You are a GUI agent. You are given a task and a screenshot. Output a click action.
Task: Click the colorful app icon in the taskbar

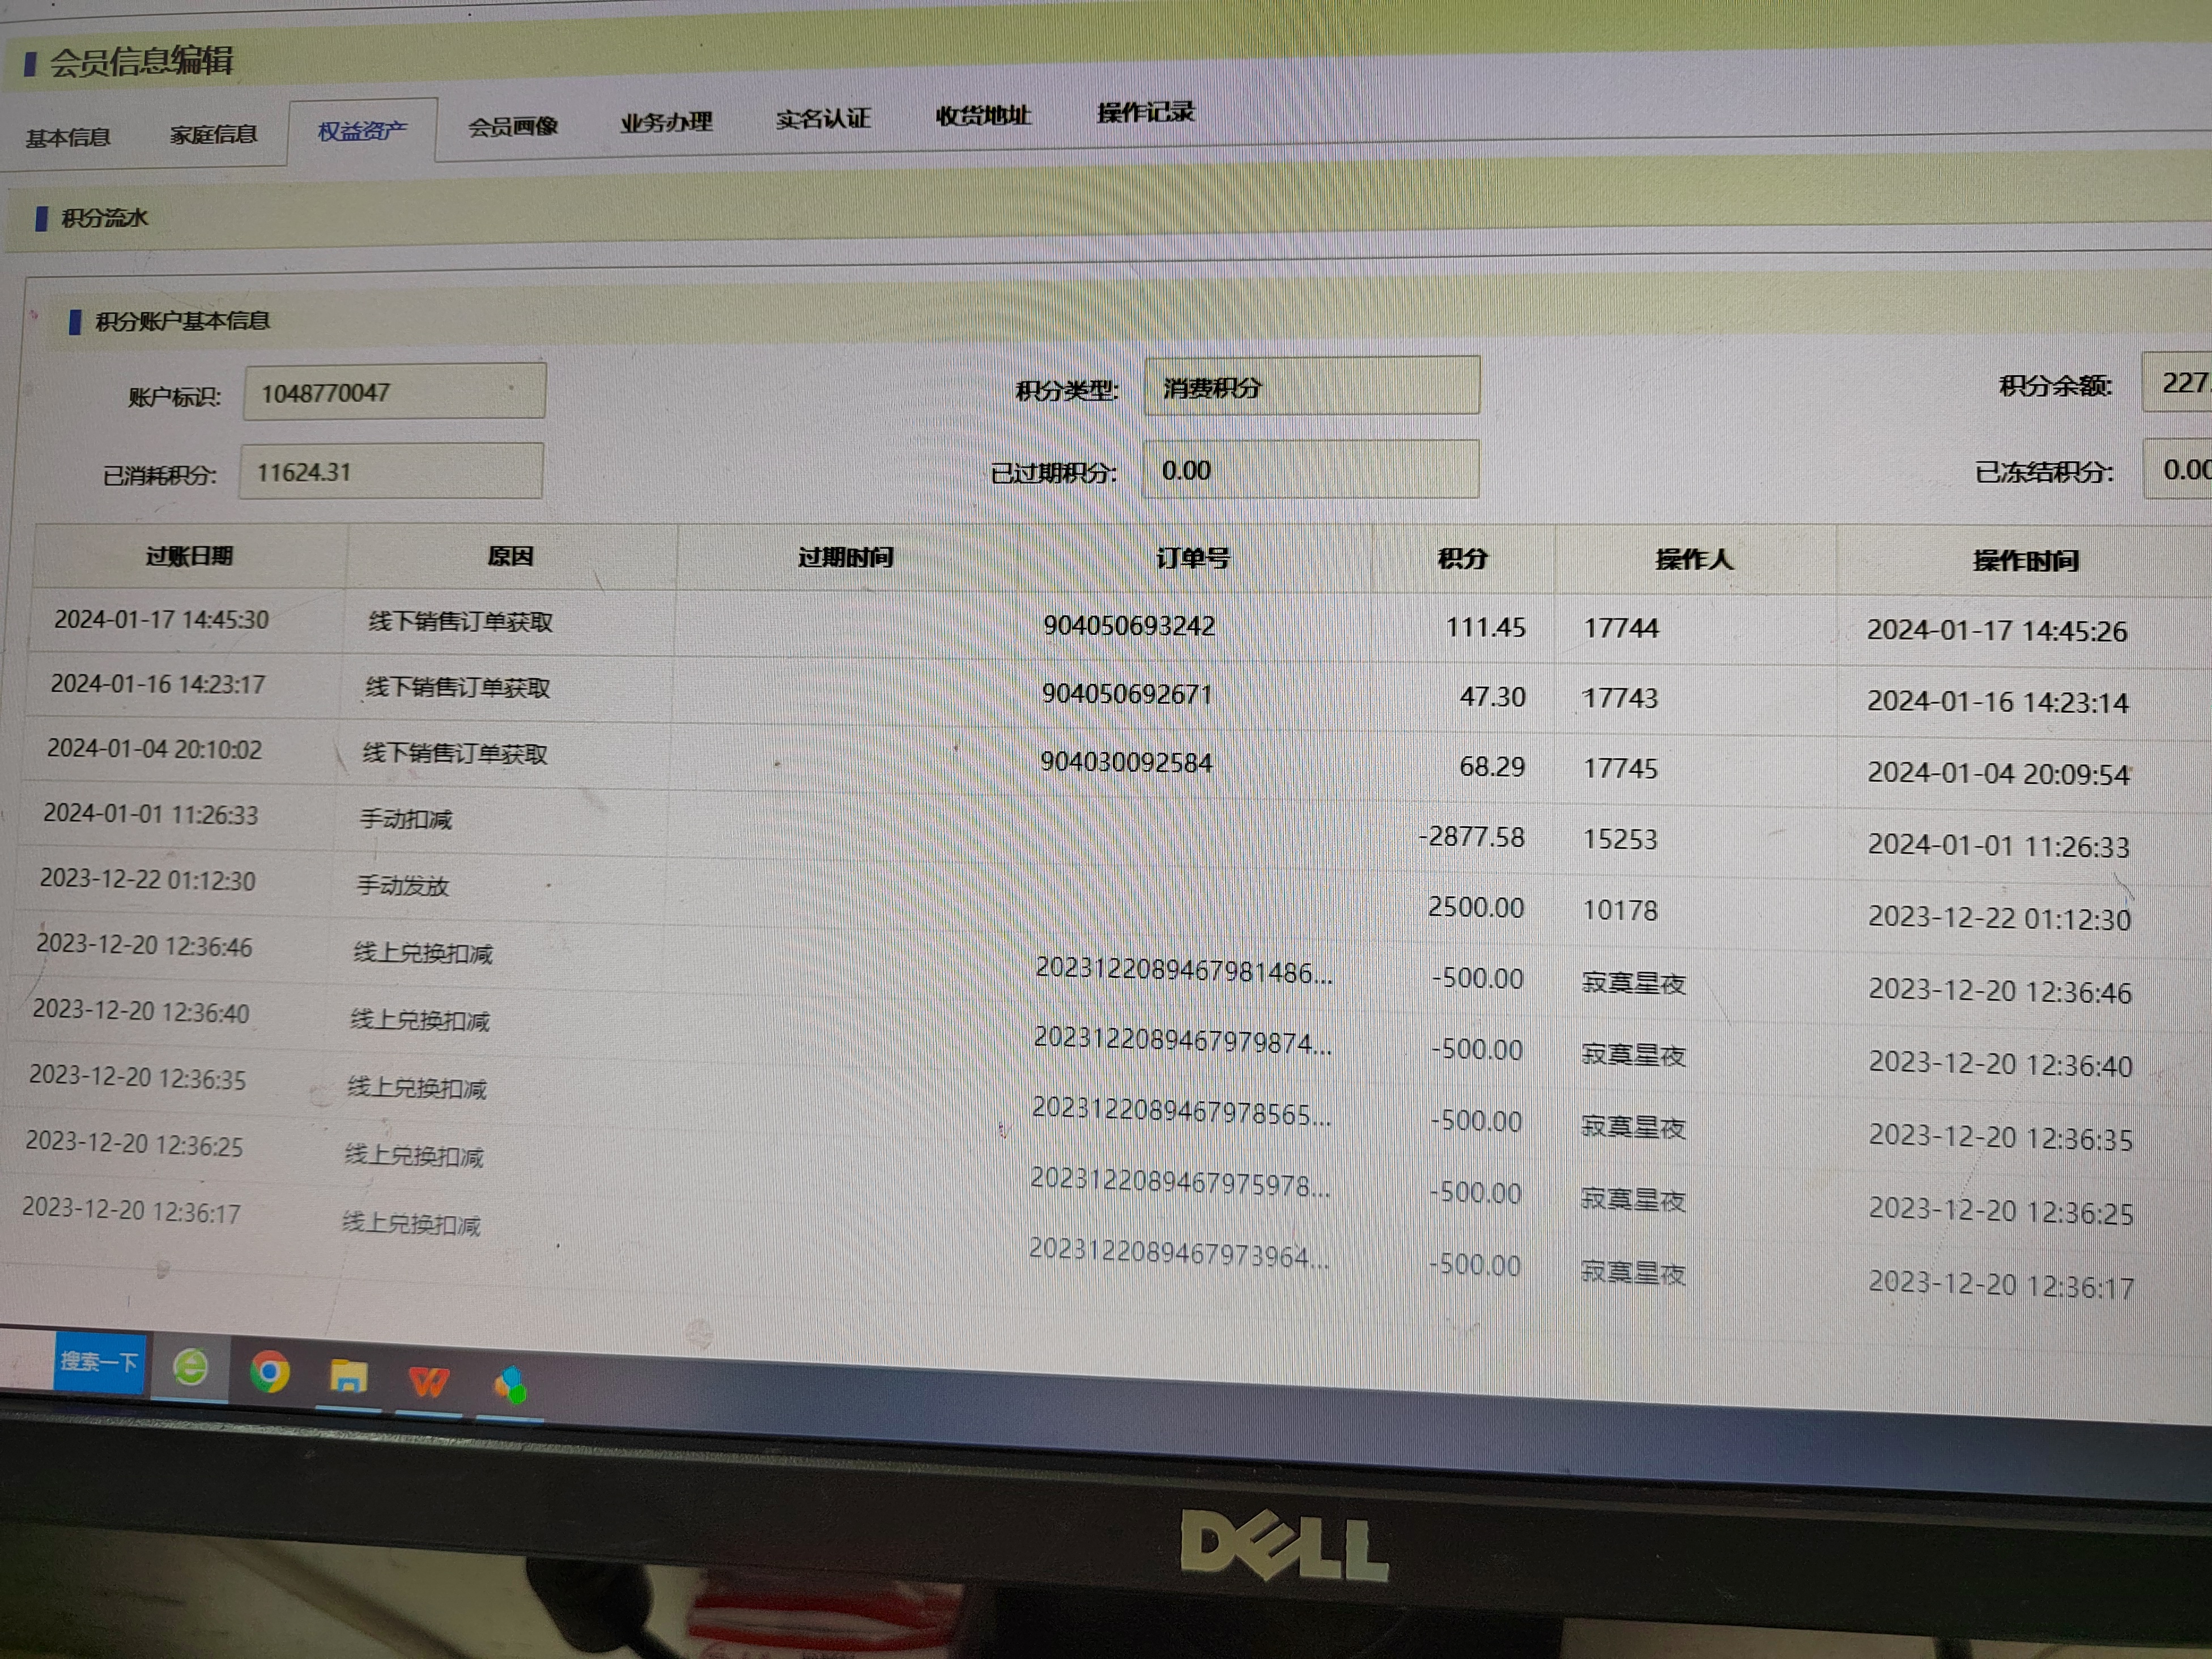(510, 1385)
